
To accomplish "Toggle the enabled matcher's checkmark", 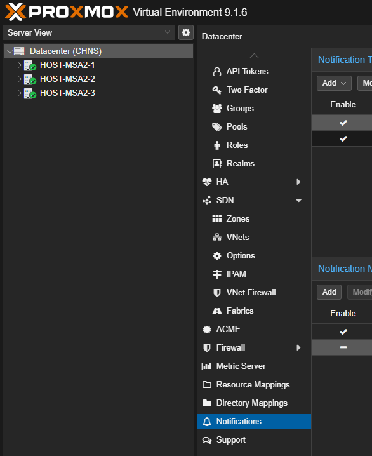I will (x=343, y=332).
